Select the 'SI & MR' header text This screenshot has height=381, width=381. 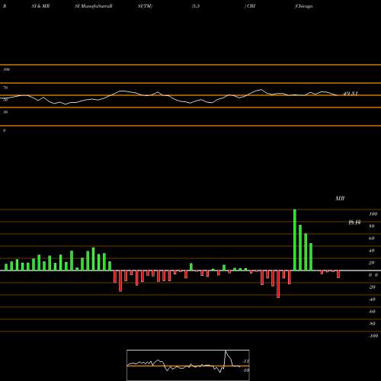click(40, 6)
